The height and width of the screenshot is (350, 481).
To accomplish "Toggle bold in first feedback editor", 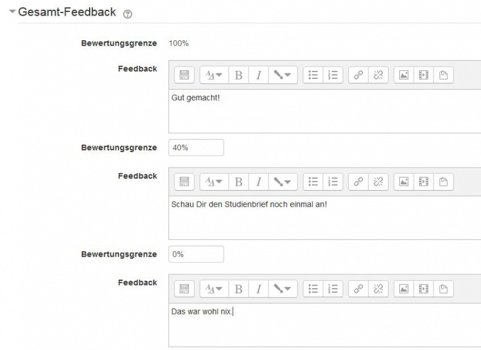I will pyautogui.click(x=239, y=75).
